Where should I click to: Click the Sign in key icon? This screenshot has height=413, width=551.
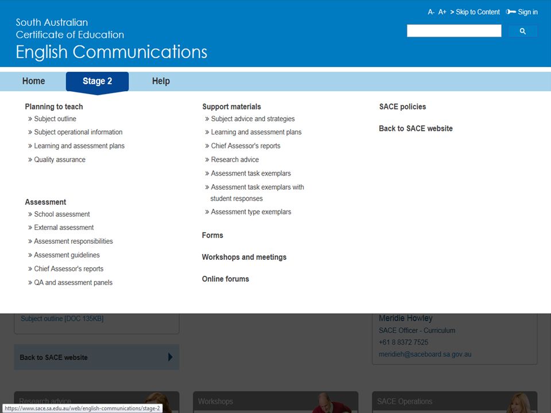pos(511,12)
